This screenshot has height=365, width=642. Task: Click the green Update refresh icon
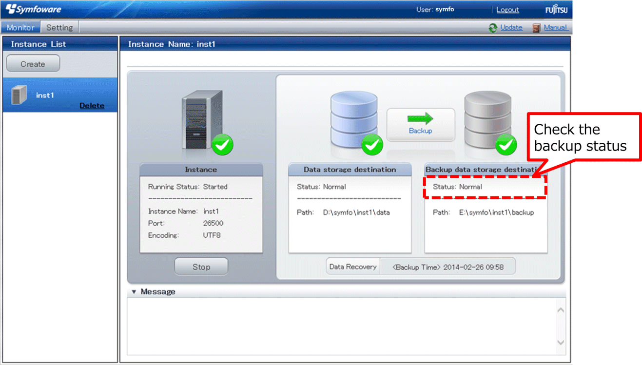[x=493, y=28]
